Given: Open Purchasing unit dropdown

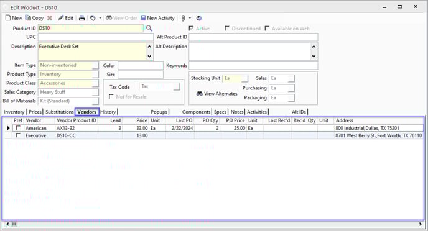Looking at the screenshot, I should pos(291,88).
